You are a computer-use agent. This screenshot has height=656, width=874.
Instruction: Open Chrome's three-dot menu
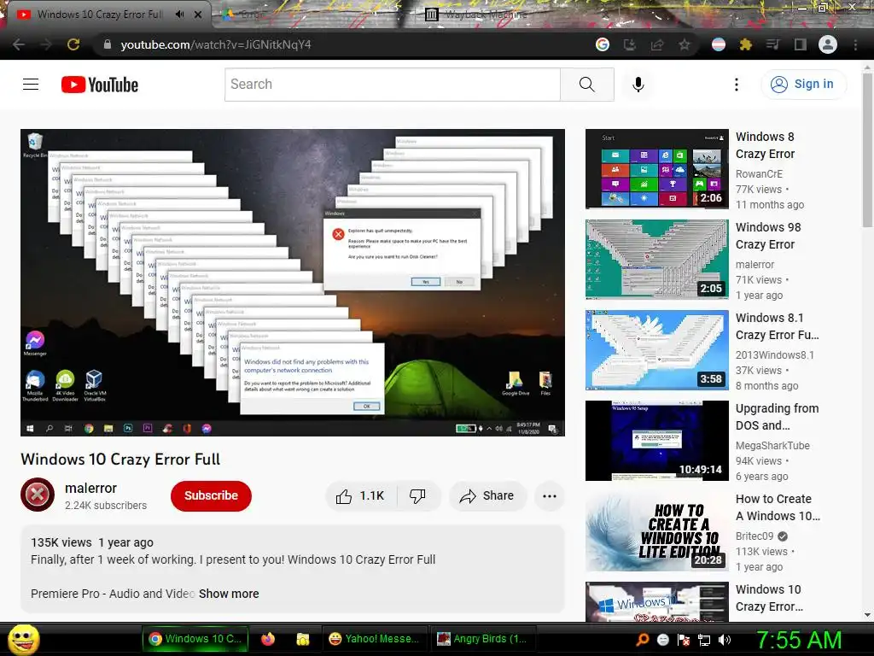click(855, 44)
